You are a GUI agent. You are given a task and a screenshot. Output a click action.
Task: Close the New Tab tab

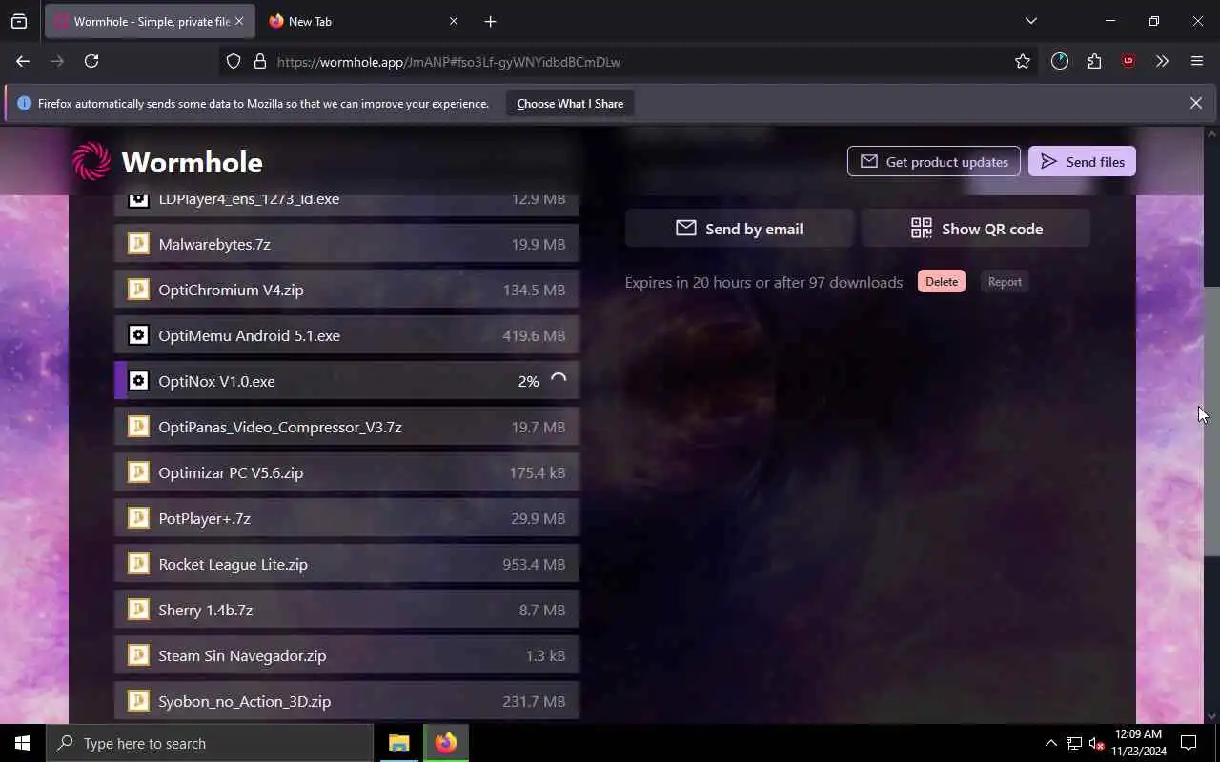coord(454,21)
